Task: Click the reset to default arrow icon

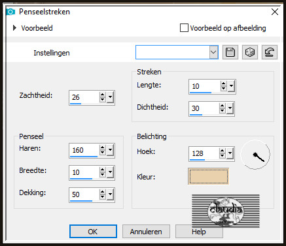Action: (x=270, y=52)
